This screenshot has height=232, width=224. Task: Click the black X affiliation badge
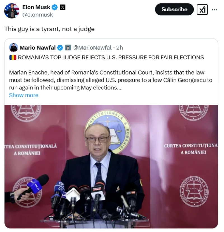62,7
